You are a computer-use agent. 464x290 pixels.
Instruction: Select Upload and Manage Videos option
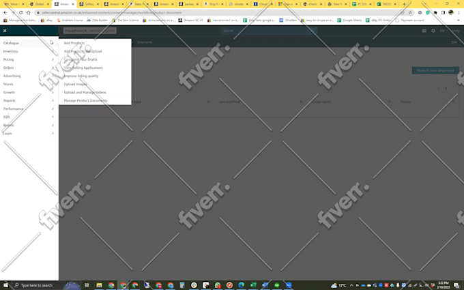click(85, 92)
